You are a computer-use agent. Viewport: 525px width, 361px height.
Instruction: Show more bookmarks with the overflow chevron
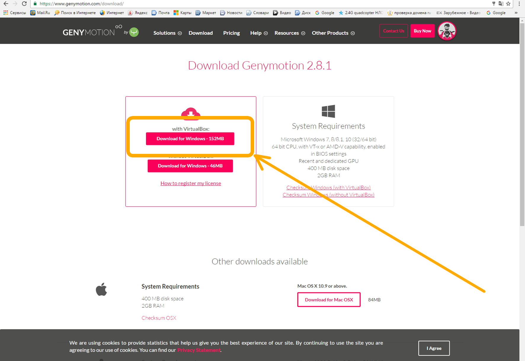pos(516,13)
